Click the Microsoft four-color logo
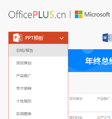 (x=79, y=14)
